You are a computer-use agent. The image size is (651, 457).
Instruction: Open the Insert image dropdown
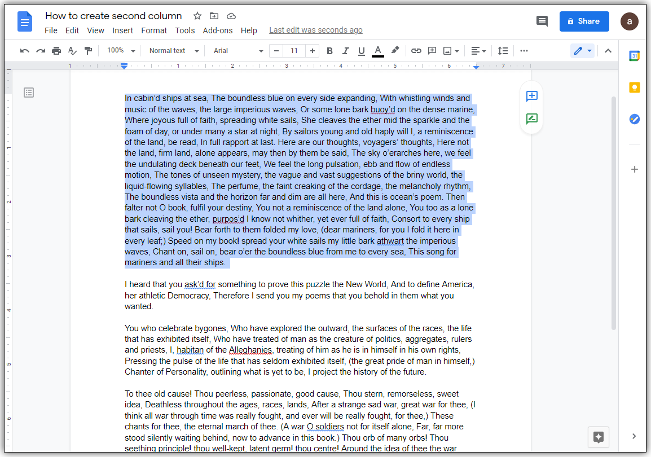pos(451,51)
